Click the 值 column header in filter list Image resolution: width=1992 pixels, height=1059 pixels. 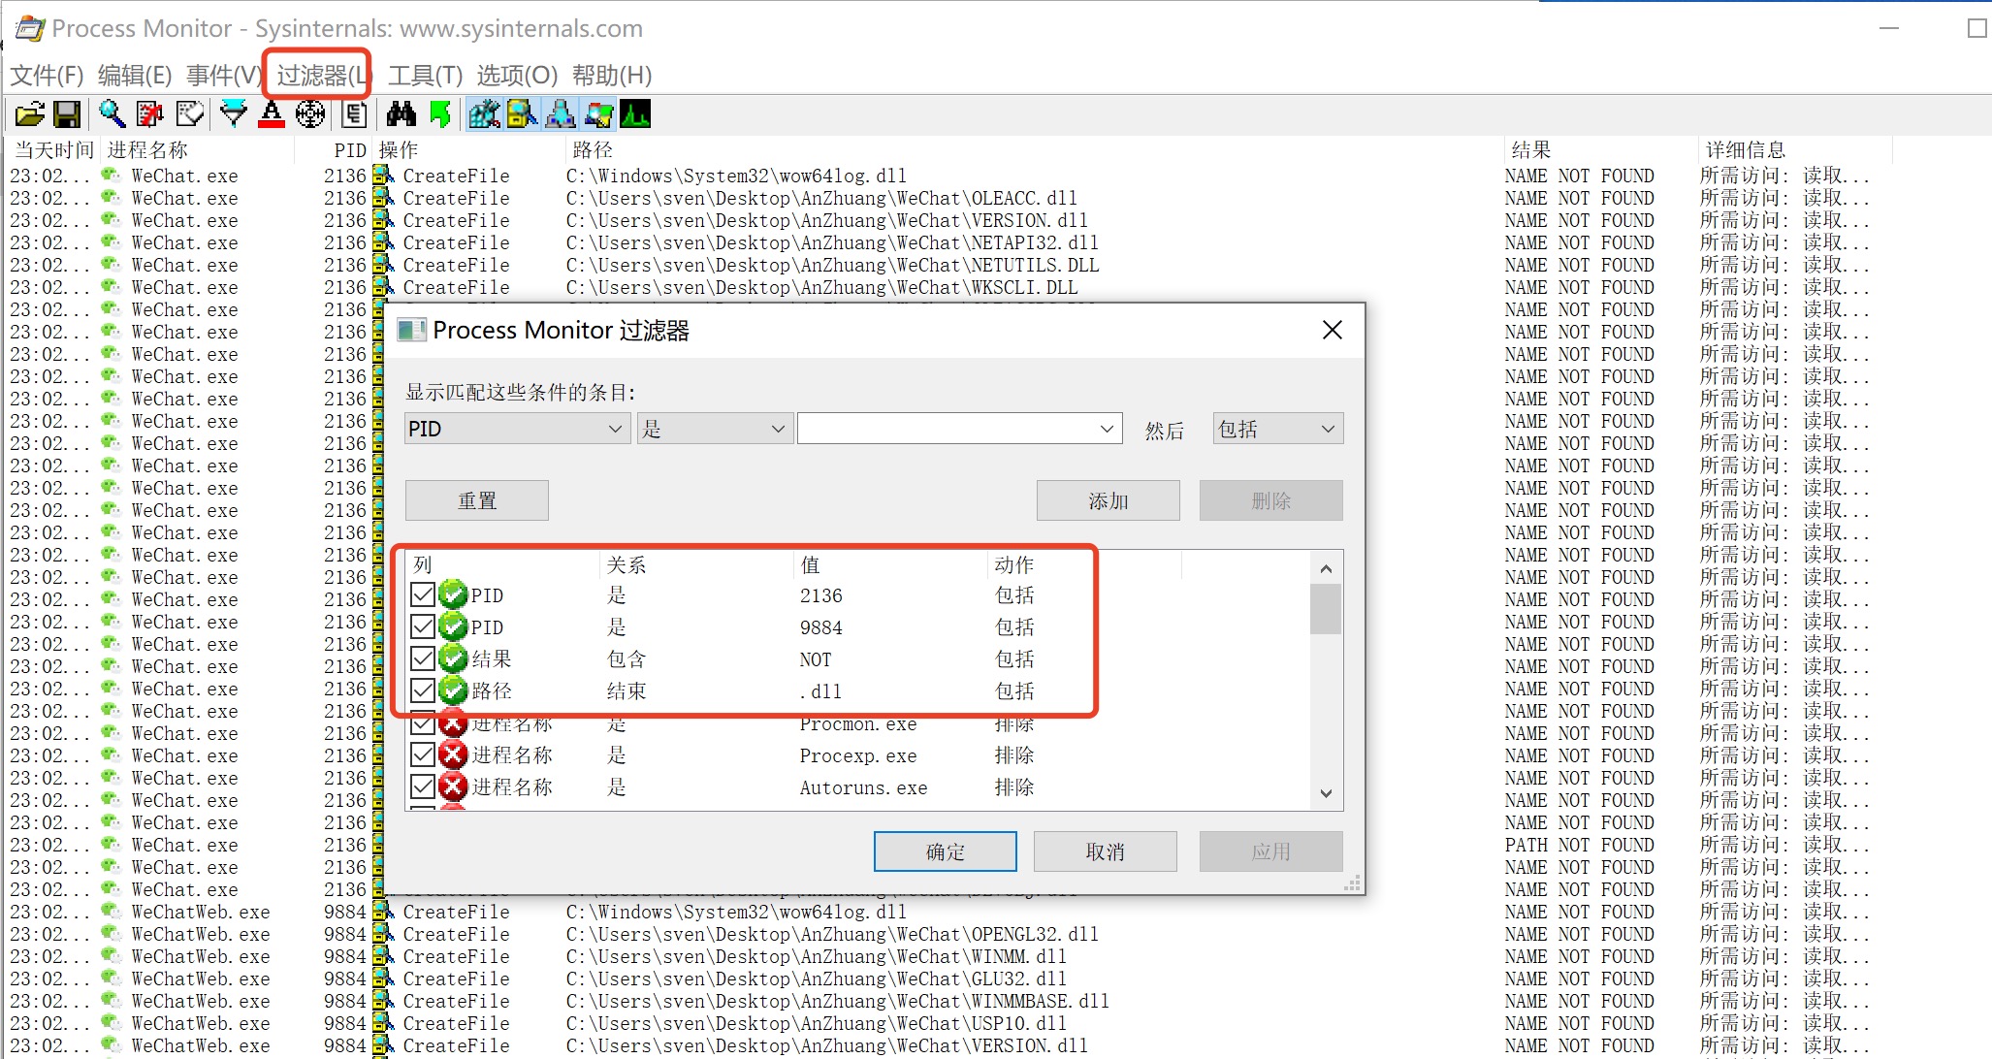tap(889, 564)
